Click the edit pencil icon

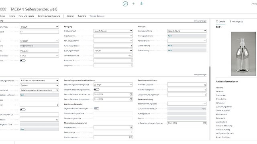(125, 4)
